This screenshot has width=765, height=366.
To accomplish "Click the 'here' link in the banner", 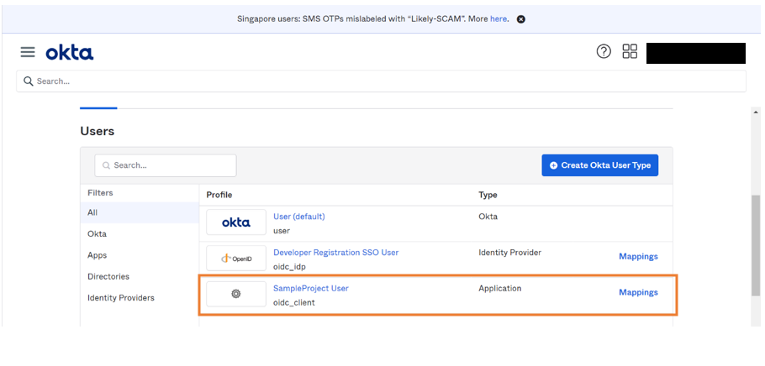I will click(499, 18).
